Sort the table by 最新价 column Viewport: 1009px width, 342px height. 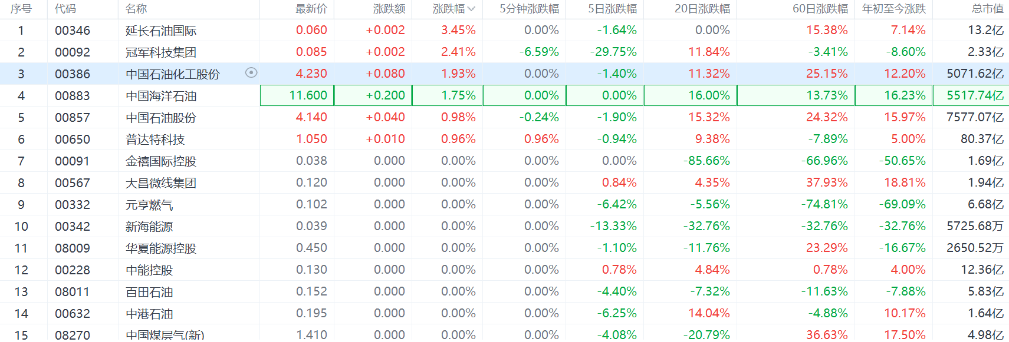(x=311, y=9)
